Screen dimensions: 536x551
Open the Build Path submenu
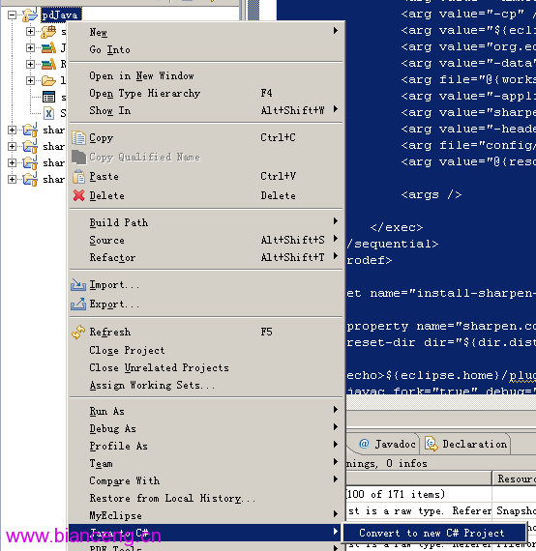point(206,222)
